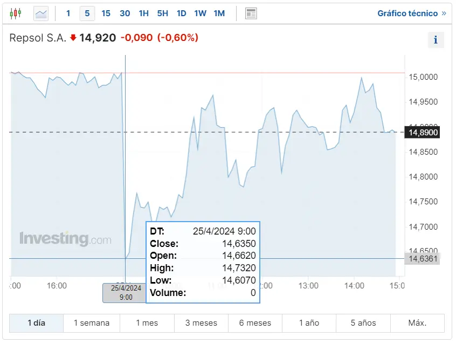Viewport: 456px width, 344px height.
Task: Pick the 5H timeframe option
Action: [162, 13]
